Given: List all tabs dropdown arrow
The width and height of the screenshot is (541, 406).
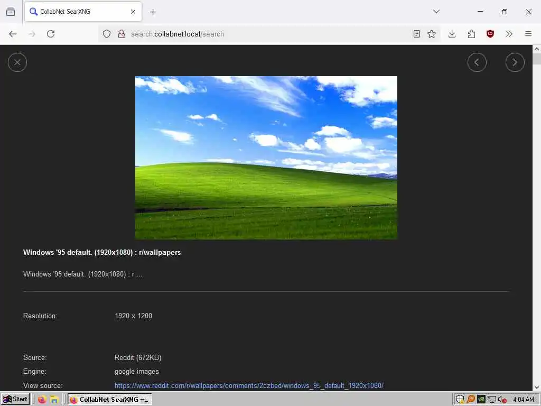Looking at the screenshot, I should tap(436, 12).
